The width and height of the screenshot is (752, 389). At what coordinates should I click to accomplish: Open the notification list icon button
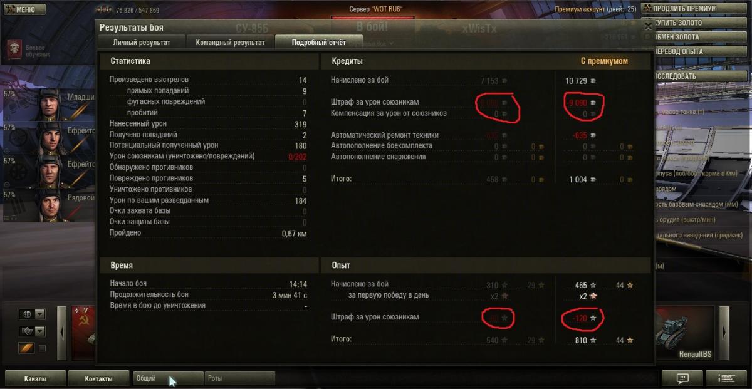[x=726, y=378]
